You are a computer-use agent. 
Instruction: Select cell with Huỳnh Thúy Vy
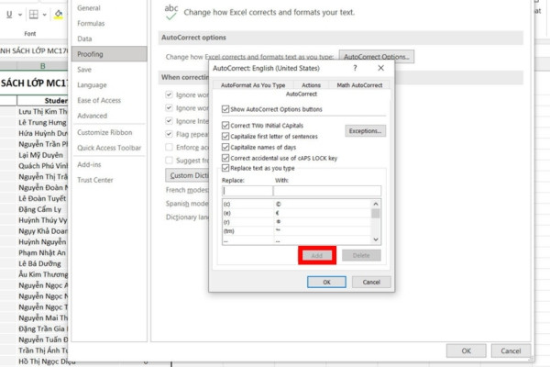coord(42,220)
